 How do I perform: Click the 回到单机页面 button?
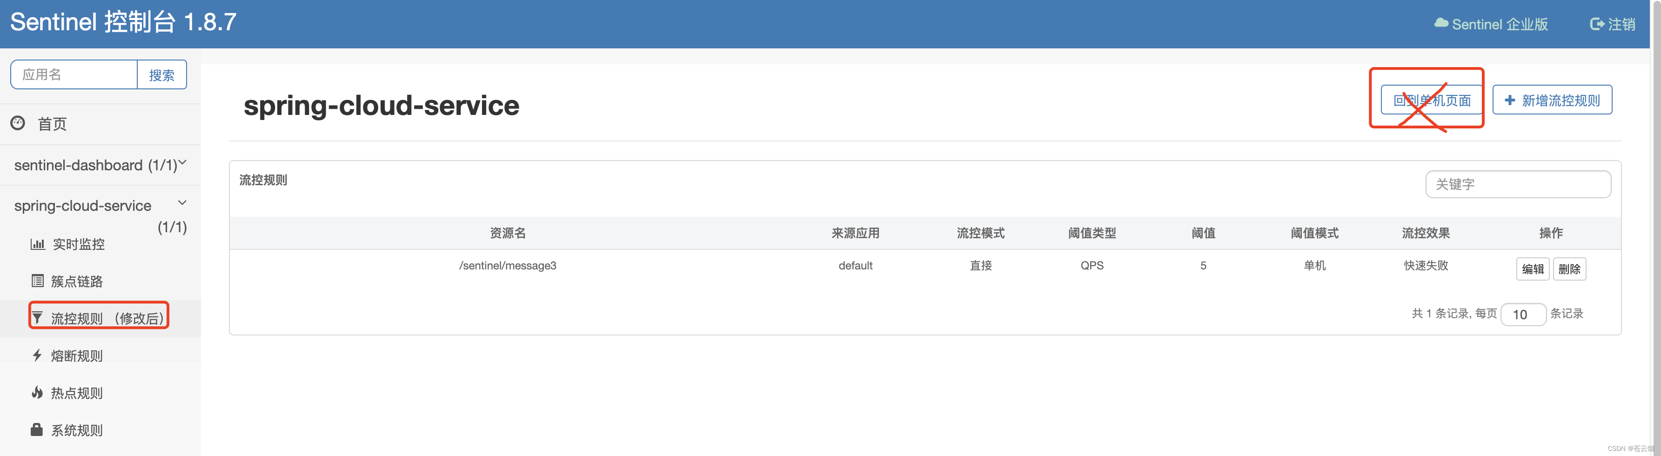(1432, 100)
